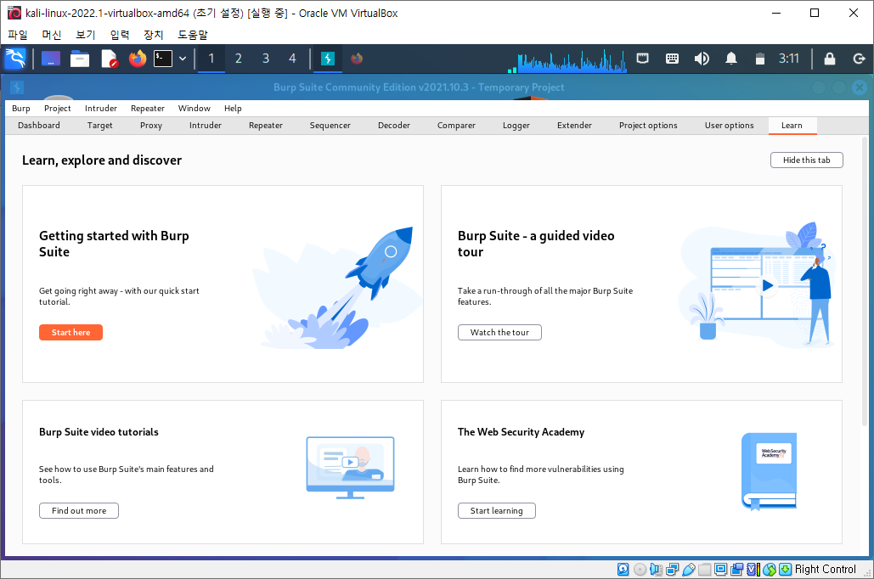Open the VirtualBox 장치 menu
The height and width of the screenshot is (579, 874).
153,35
